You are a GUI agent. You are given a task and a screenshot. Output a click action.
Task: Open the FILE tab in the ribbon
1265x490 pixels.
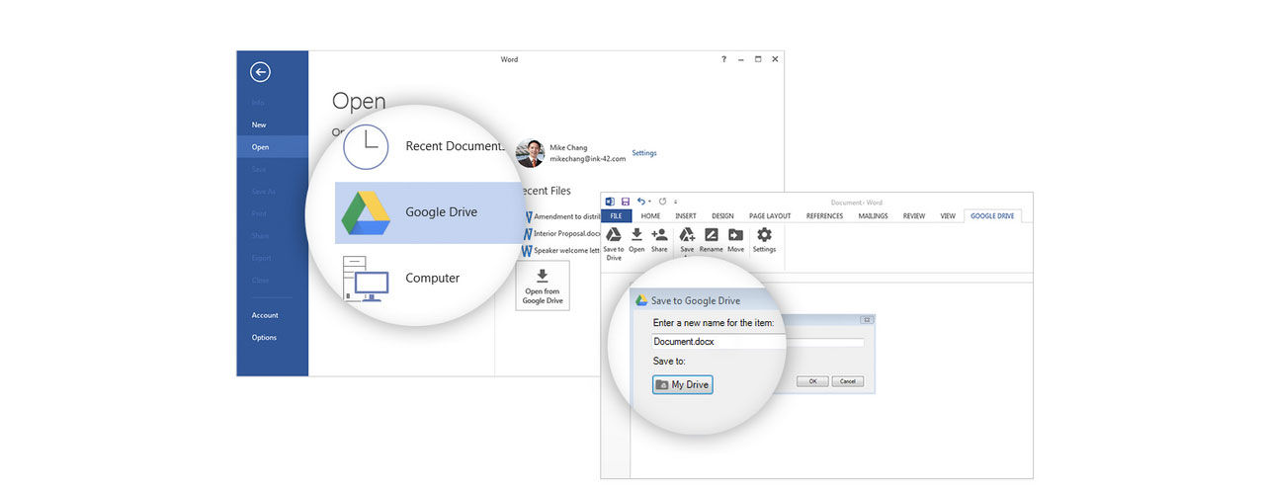pyautogui.click(x=617, y=215)
